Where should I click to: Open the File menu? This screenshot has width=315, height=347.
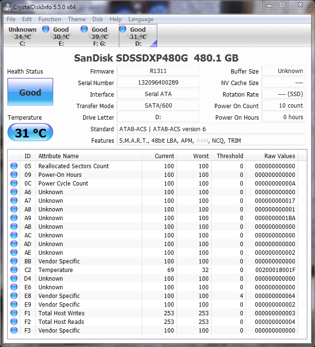pos(11,19)
